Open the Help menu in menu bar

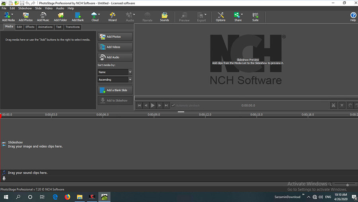click(x=71, y=8)
